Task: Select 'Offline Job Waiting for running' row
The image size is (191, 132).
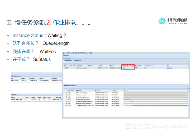Action: [126, 103]
